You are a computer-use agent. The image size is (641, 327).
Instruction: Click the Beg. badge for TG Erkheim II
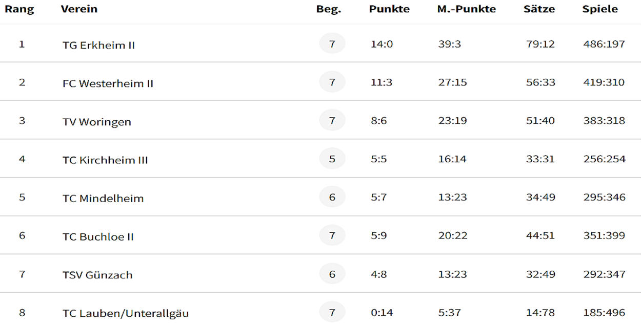point(332,44)
